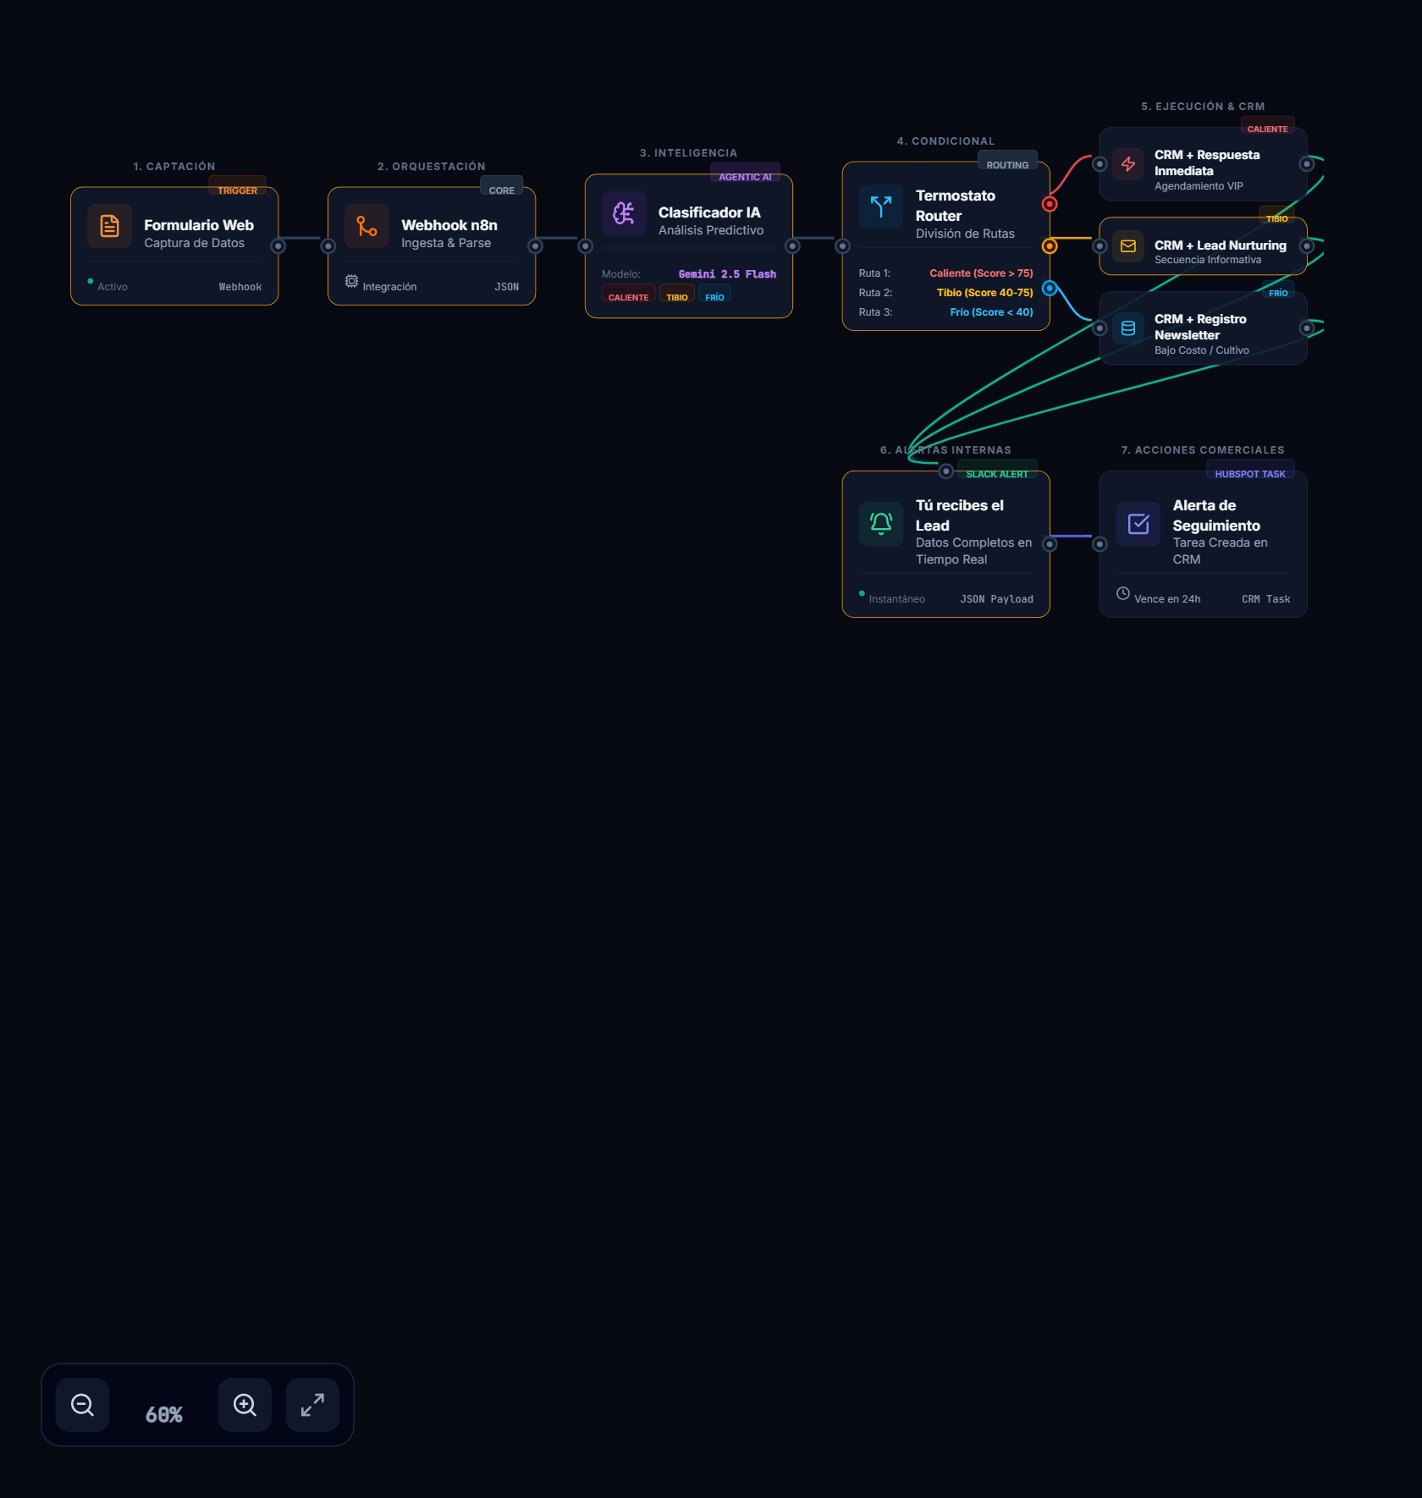Click the output port of Clasificador IA node
Viewport: 1422px width, 1498px height.
tap(792, 246)
